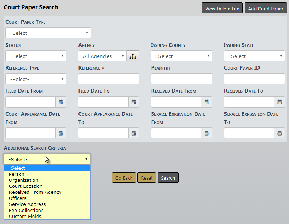Open Service Expiration Date To calendar
Viewport: 289px width, 224px height.
(x=279, y=133)
